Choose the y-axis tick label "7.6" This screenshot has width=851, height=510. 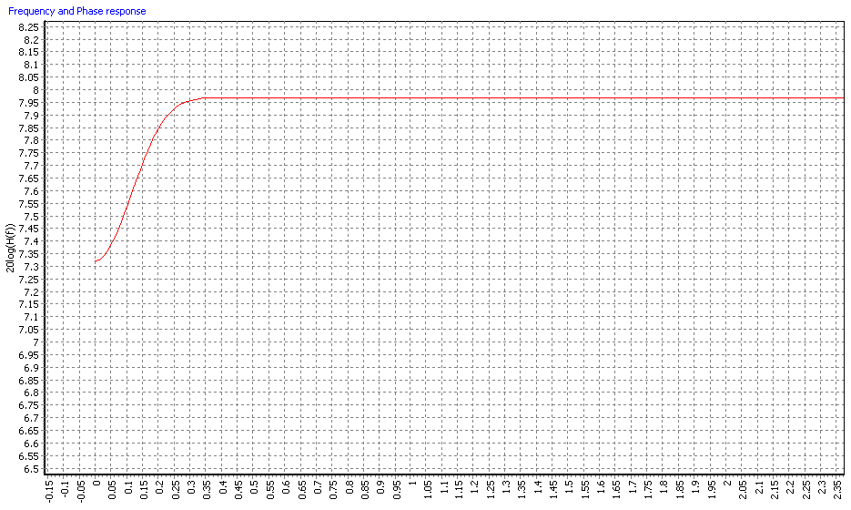point(32,191)
